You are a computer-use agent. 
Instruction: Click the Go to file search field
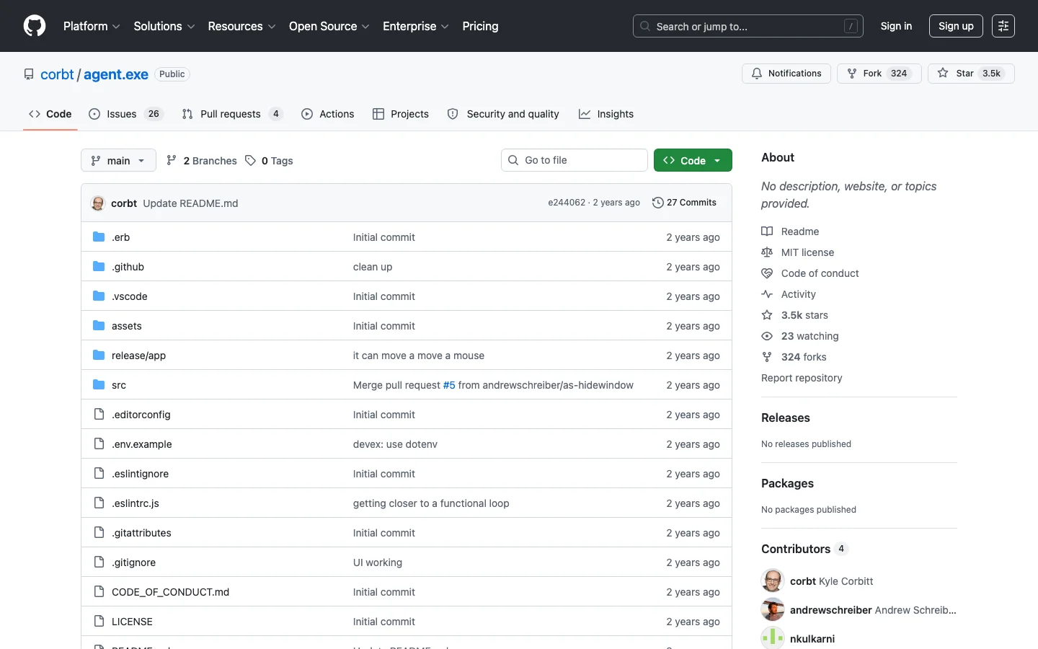click(575, 160)
